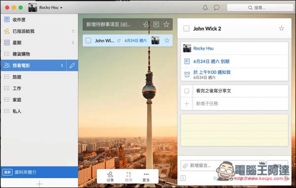Open the 收件匣 inbox list
Screen dimensions: 296x188
39,20
